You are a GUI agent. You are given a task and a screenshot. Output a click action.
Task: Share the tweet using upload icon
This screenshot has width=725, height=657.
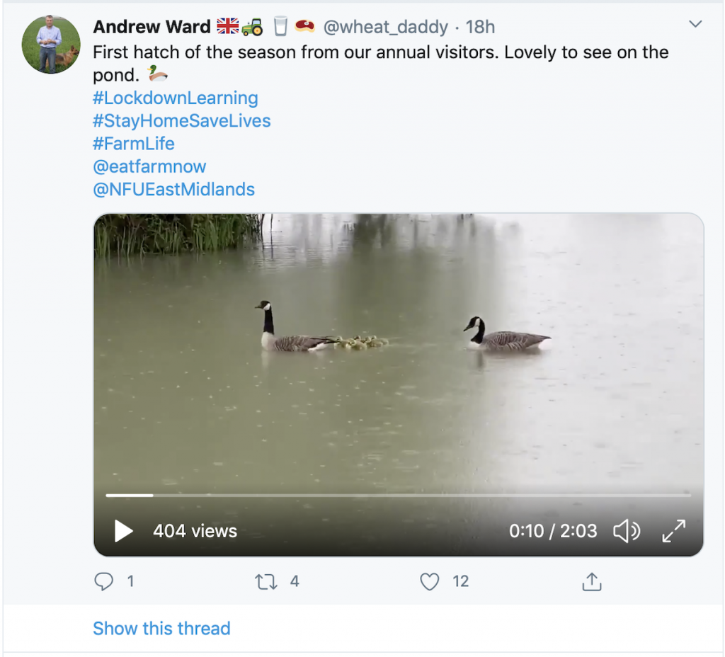point(591,582)
